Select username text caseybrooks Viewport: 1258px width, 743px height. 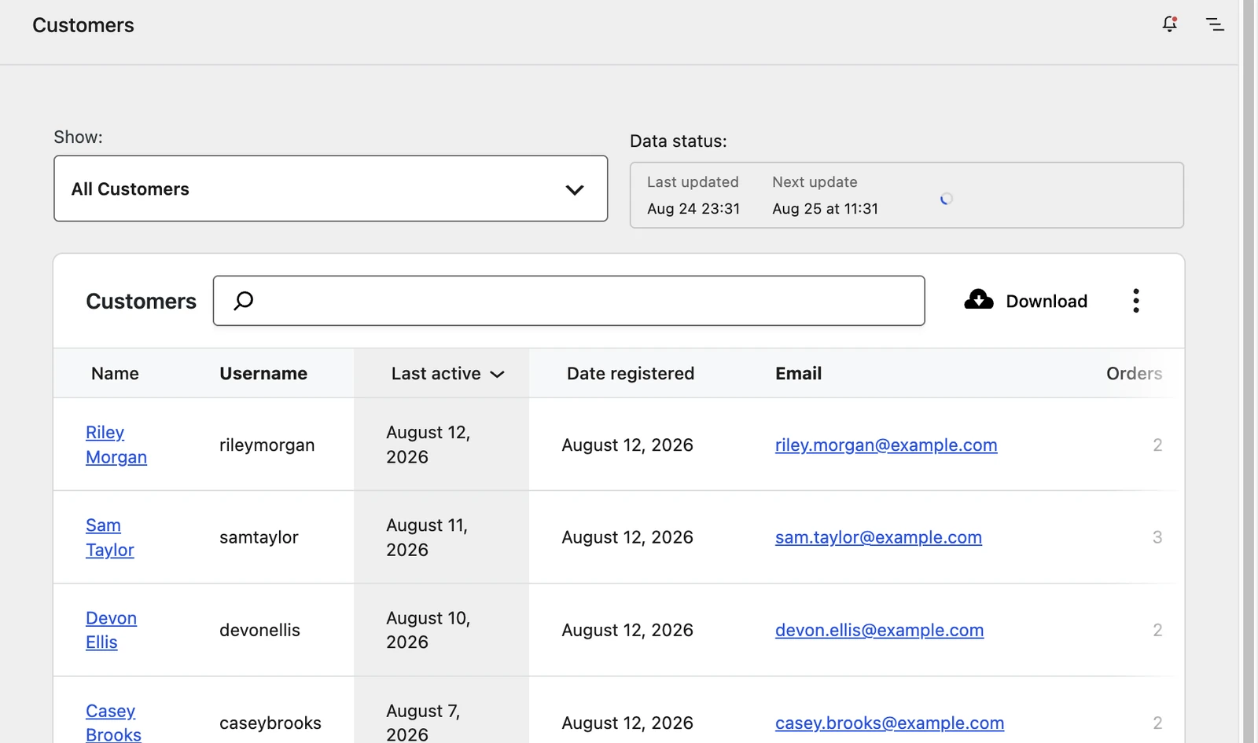point(270,723)
